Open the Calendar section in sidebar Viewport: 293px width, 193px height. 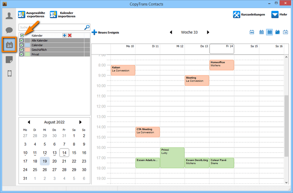pyautogui.click(x=9, y=44)
